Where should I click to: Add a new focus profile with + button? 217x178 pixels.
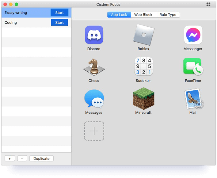[10, 158]
